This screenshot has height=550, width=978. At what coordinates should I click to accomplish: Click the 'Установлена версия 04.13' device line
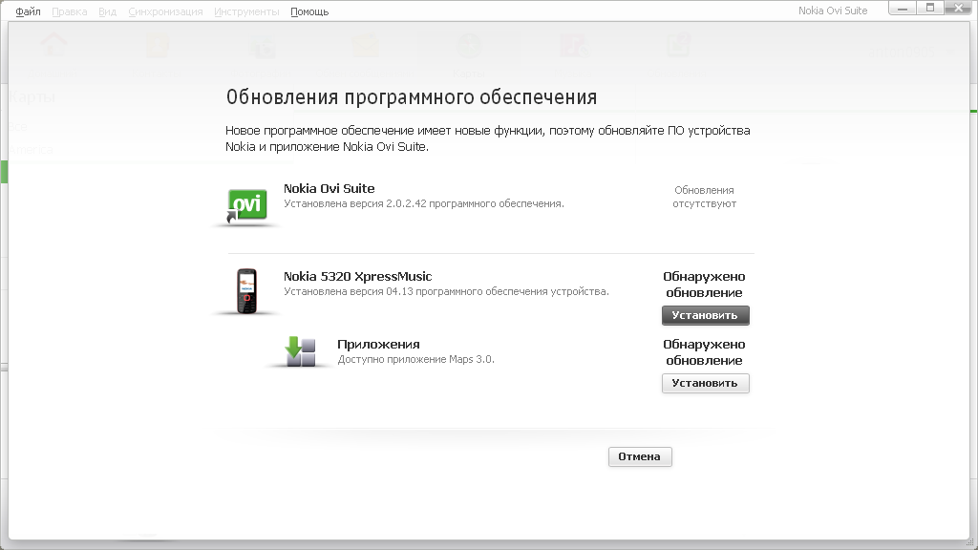(x=447, y=291)
